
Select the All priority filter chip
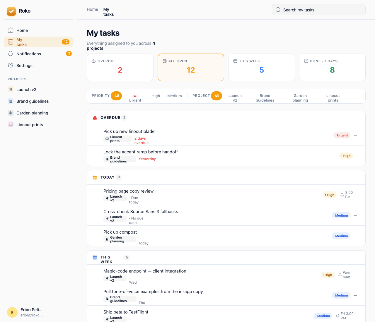(116, 96)
